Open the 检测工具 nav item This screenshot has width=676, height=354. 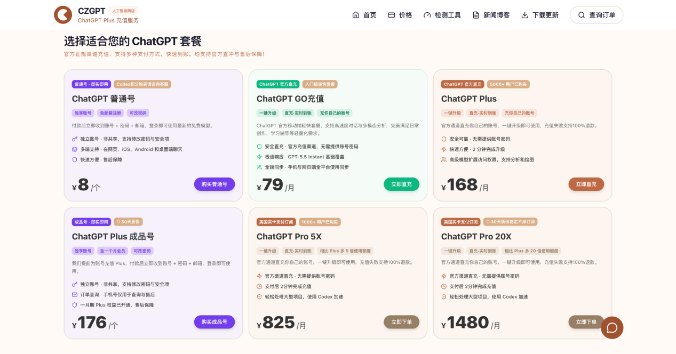pos(442,15)
